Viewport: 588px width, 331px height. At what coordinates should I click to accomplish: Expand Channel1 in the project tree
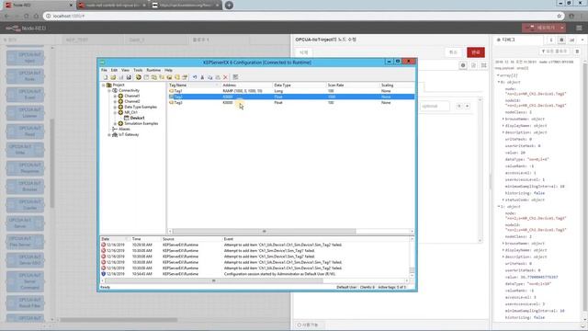115,96
